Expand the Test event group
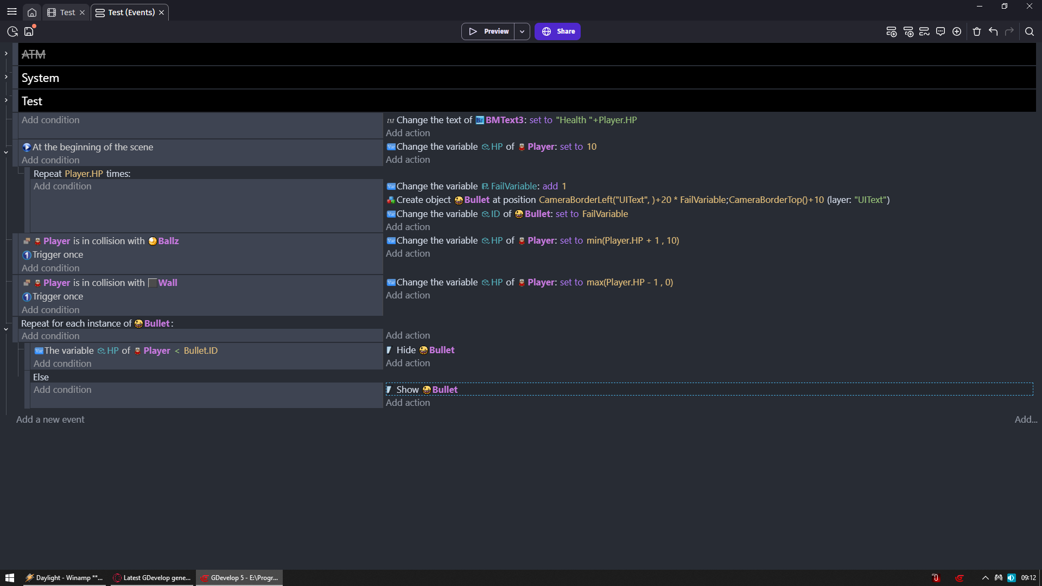The width and height of the screenshot is (1042, 586). 6,100
